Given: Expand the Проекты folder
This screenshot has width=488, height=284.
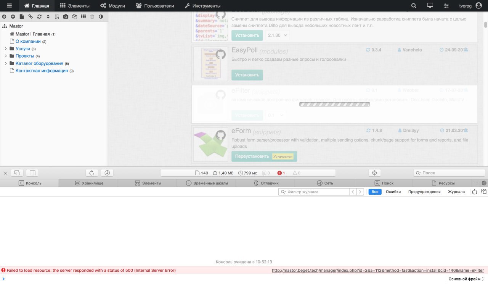Looking at the screenshot, I should point(6,56).
